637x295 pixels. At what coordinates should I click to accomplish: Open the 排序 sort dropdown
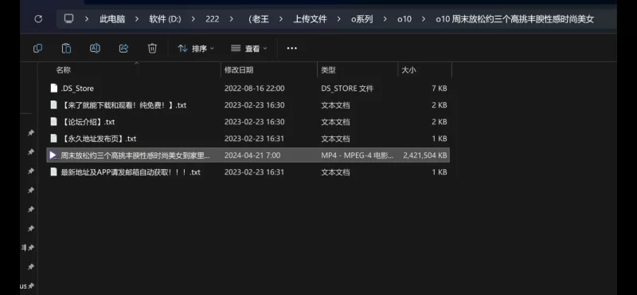(196, 49)
